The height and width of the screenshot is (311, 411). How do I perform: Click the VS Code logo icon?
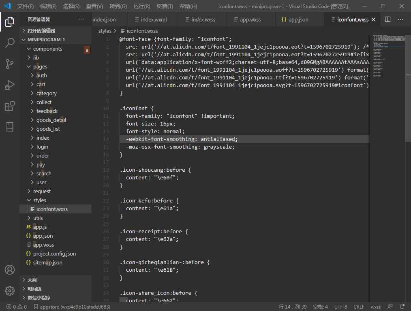tap(7, 6)
